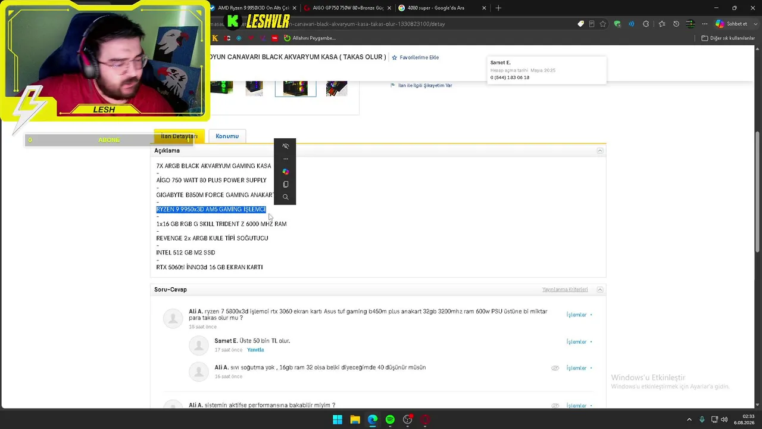Close the AMD Ryzen 9 9950X3D tab
The width and height of the screenshot is (762, 429).
pos(294,8)
